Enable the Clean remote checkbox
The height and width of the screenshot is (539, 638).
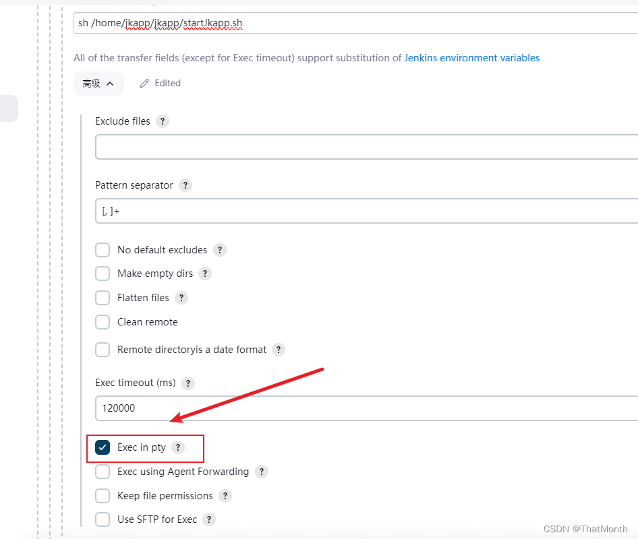click(103, 322)
